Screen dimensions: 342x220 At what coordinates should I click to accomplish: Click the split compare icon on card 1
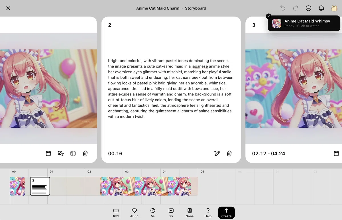pos(73,154)
